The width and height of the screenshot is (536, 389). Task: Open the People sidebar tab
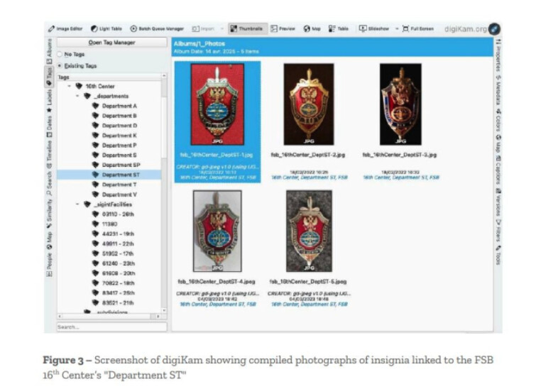(x=49, y=265)
